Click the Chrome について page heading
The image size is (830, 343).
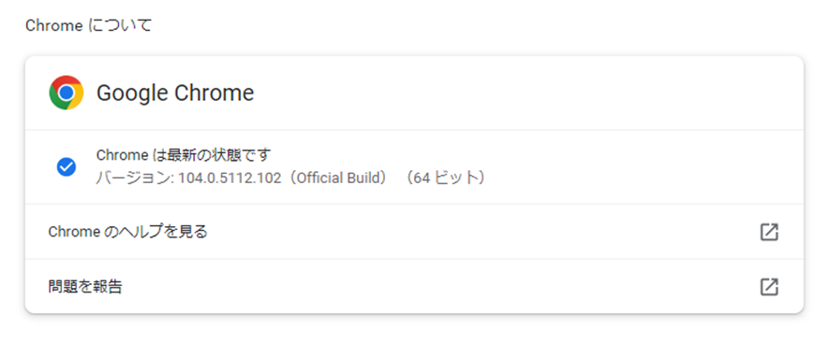(88, 25)
